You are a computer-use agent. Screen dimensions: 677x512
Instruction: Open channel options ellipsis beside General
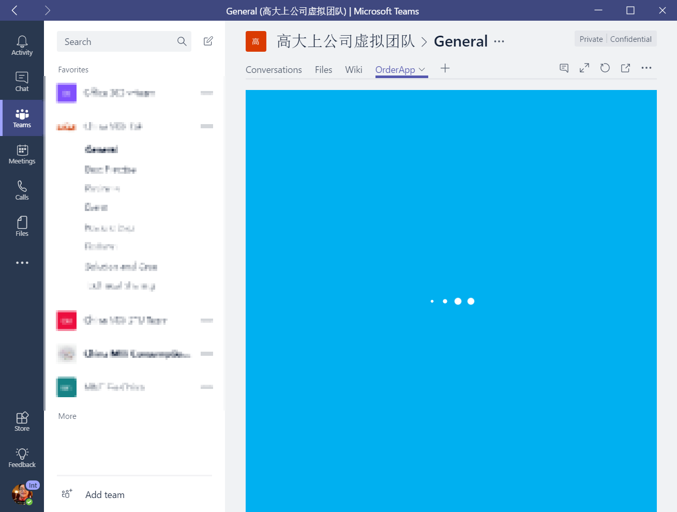click(499, 41)
